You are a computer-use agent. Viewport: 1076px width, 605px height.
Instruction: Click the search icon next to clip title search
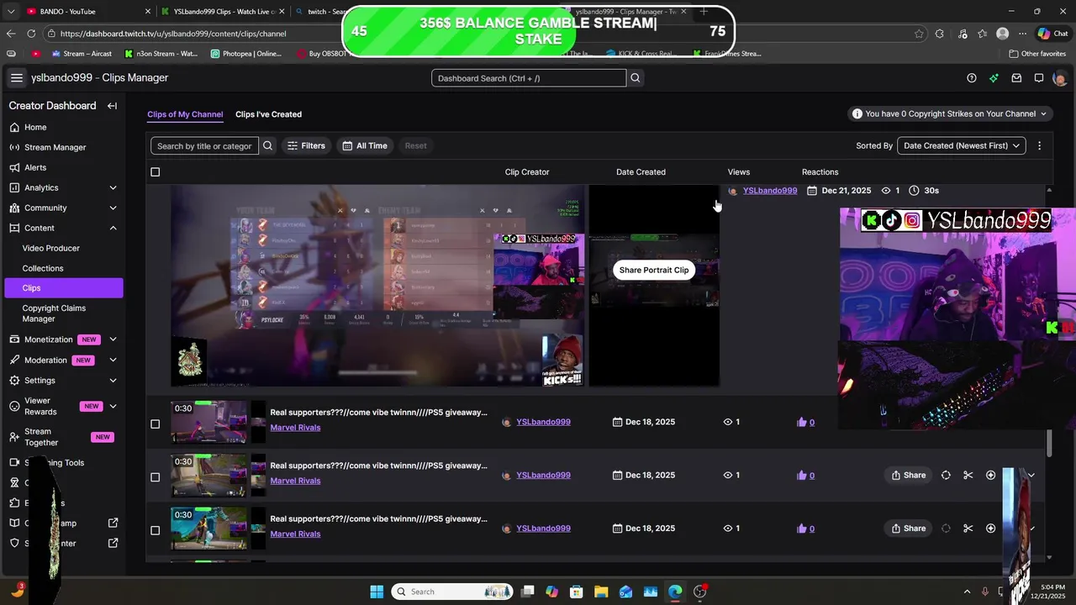tap(267, 145)
